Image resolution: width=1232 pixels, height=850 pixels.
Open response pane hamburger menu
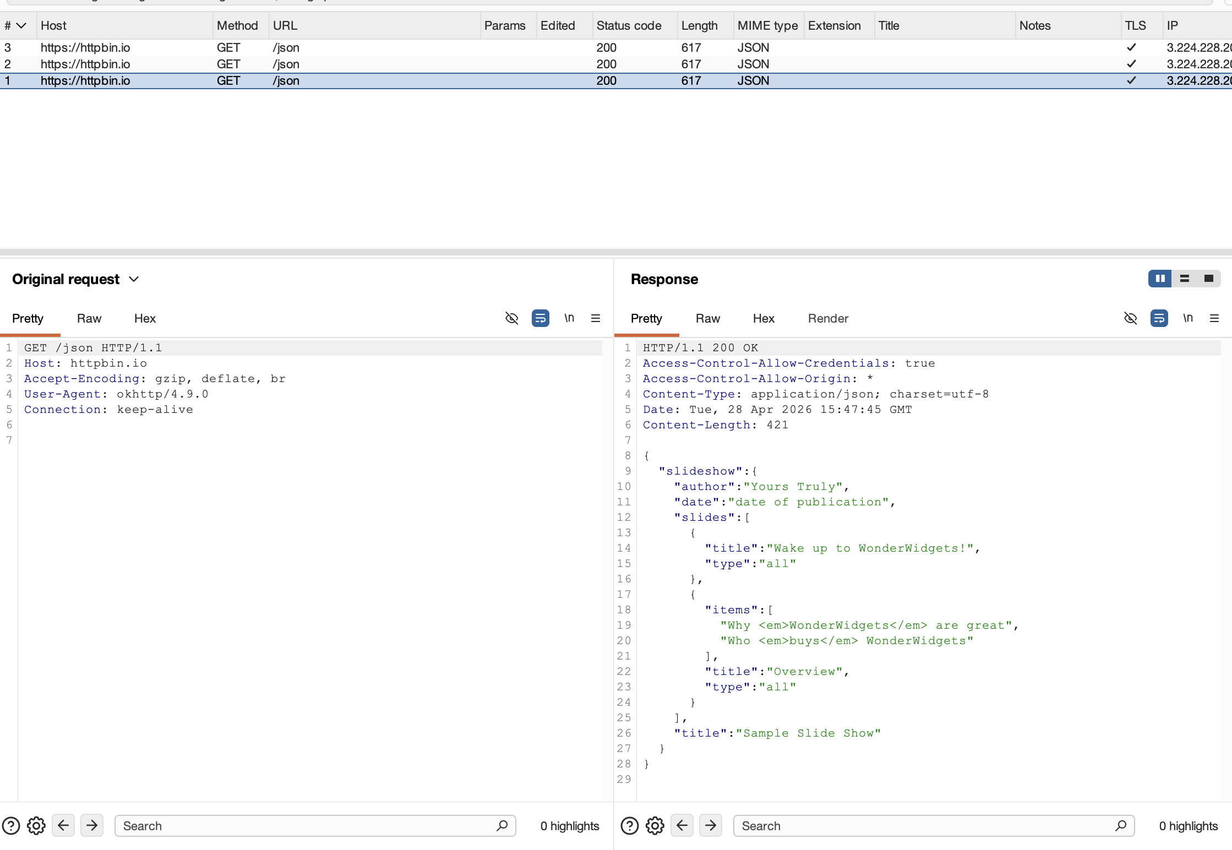[x=1214, y=318]
